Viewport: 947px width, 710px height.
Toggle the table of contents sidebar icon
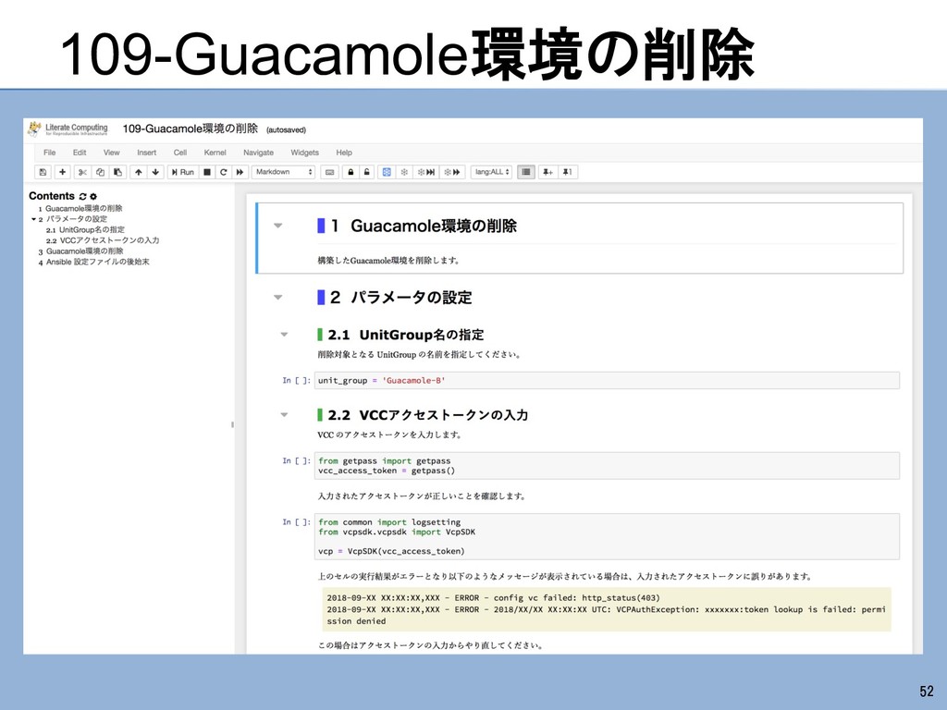[x=526, y=172]
